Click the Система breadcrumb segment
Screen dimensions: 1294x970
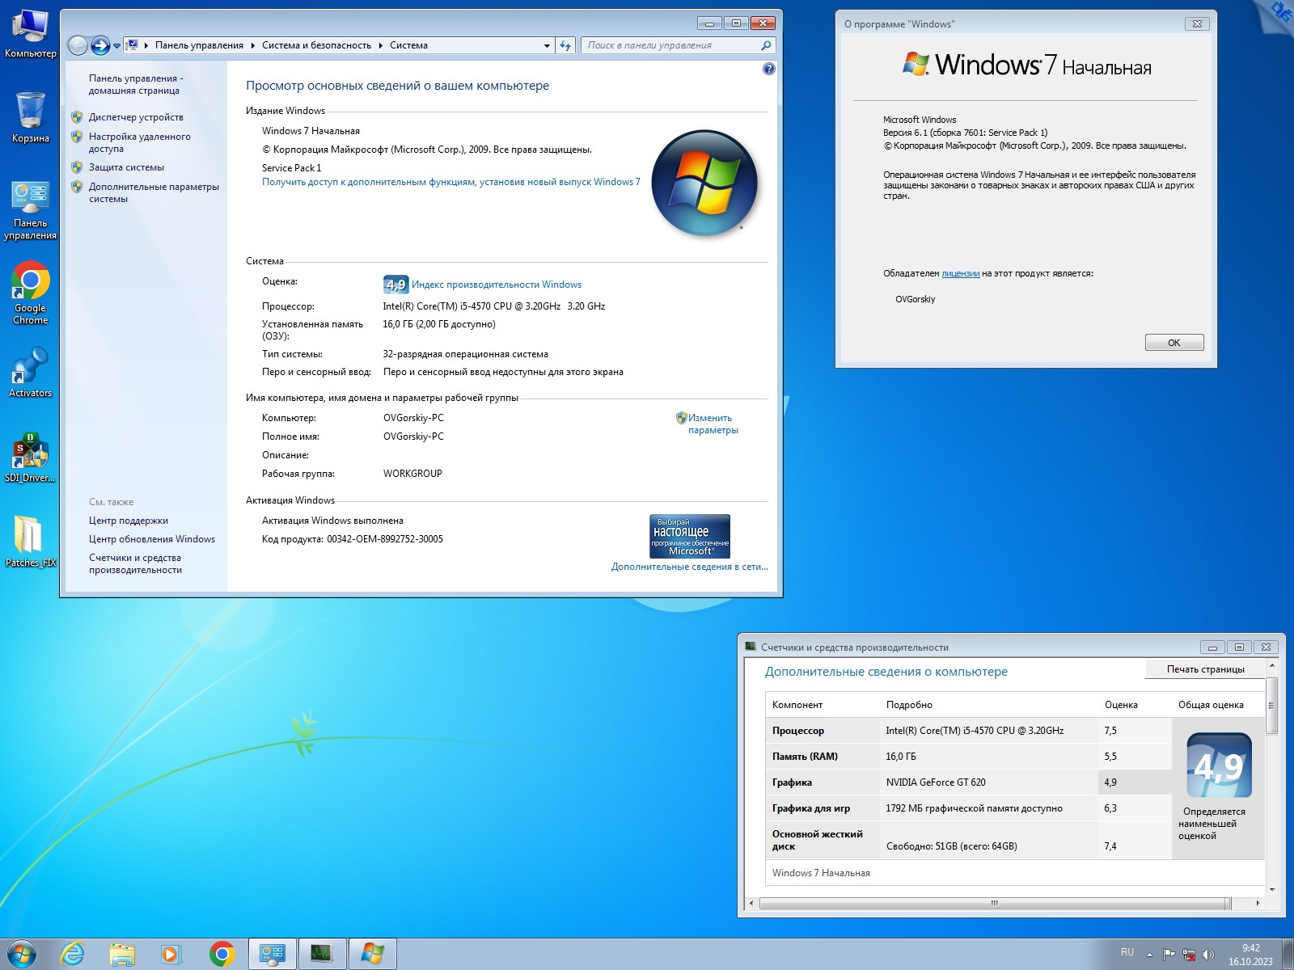408,45
